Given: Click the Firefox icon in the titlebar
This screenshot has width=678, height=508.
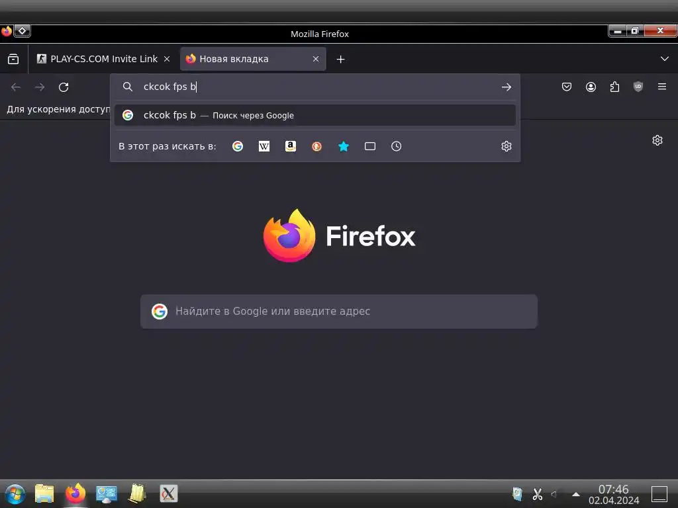Looking at the screenshot, I should pos(7,31).
